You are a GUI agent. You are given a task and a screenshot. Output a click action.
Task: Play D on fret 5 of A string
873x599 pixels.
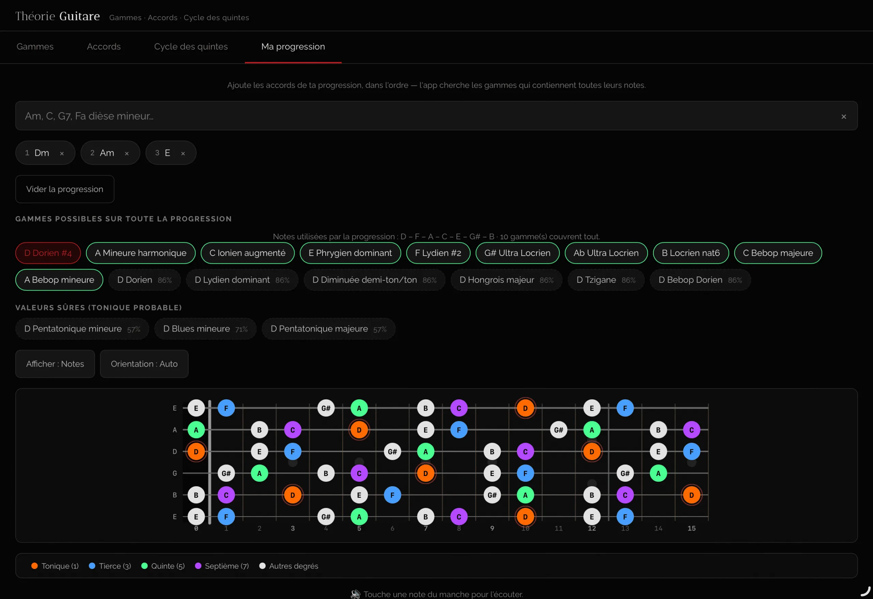359,430
